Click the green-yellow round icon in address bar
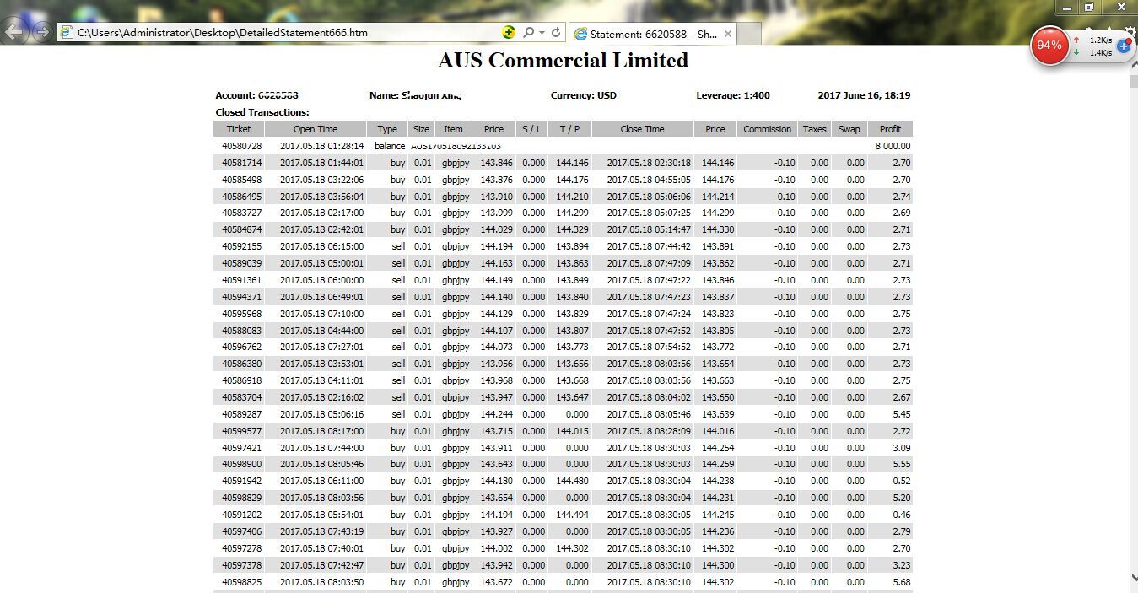This screenshot has height=593, width=1138. [x=508, y=32]
